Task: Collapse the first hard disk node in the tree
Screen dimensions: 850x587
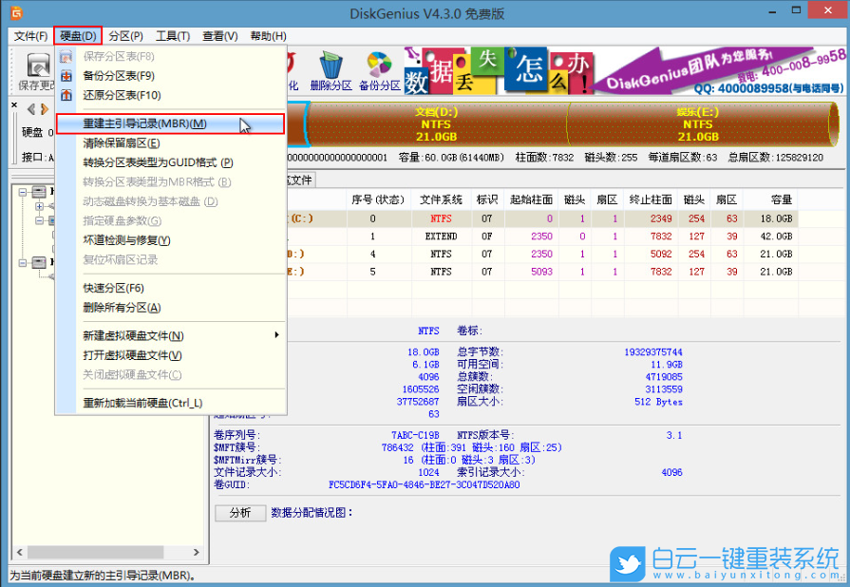Action: coord(23,192)
